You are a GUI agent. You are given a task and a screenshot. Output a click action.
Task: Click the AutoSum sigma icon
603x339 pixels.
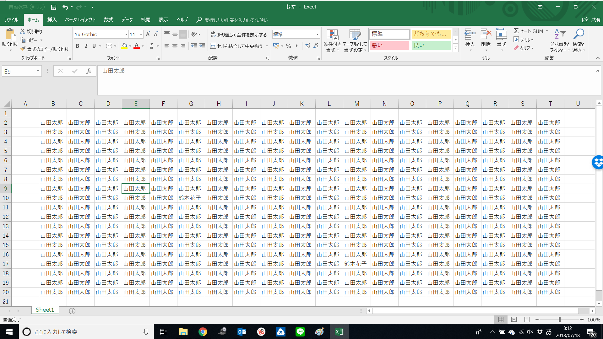click(x=516, y=31)
